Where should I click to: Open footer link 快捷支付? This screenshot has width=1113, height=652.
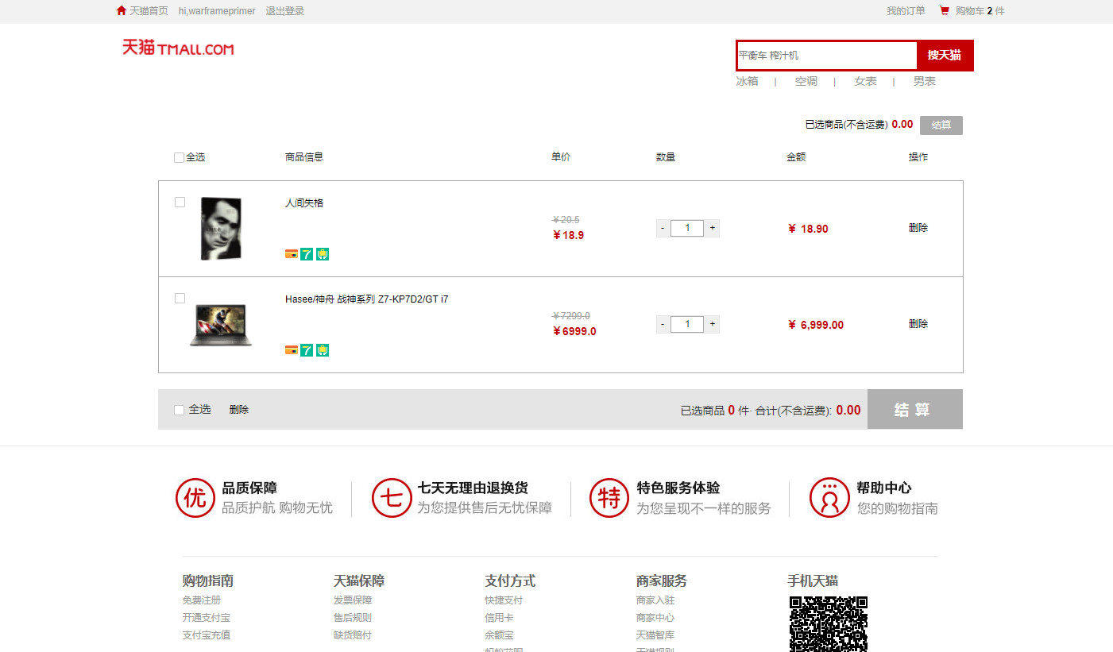click(x=504, y=600)
